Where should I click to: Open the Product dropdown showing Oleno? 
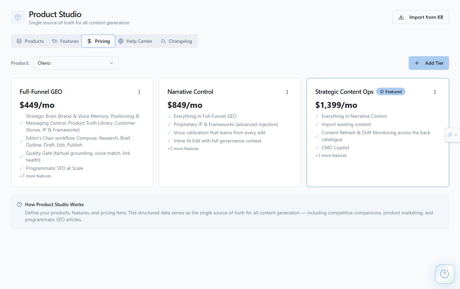[x=76, y=63]
